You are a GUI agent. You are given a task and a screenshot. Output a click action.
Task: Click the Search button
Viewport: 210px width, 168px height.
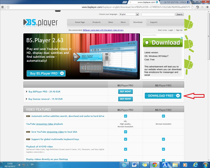pyautogui.click(x=180, y=14)
